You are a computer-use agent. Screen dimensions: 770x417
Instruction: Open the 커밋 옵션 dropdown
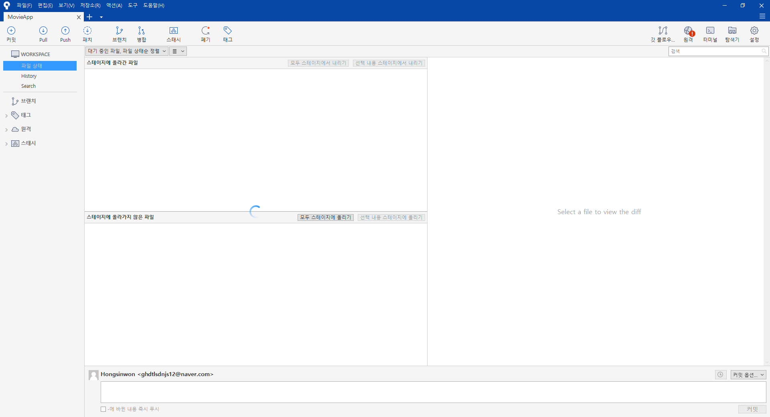tap(748, 374)
